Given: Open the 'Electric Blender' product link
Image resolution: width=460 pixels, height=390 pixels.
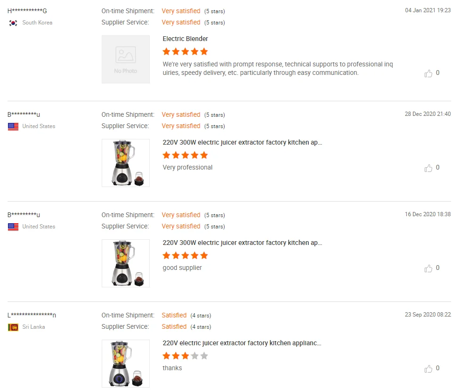Looking at the screenshot, I should click(185, 39).
